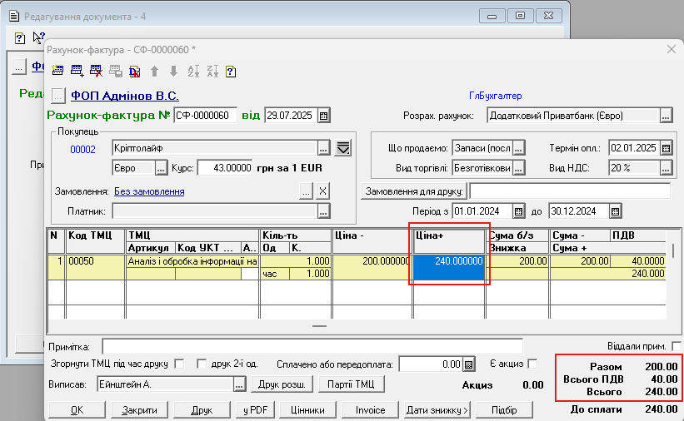Screen dimensions: 684x421
Task: Open the 'Вид НДС' 20 % selector
Action: 665,168
